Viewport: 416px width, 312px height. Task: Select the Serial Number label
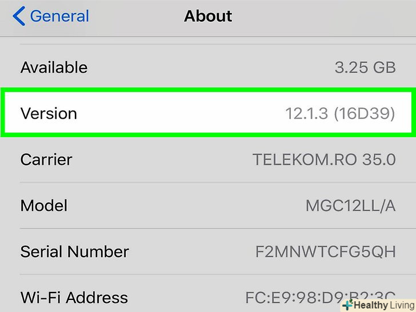click(74, 251)
